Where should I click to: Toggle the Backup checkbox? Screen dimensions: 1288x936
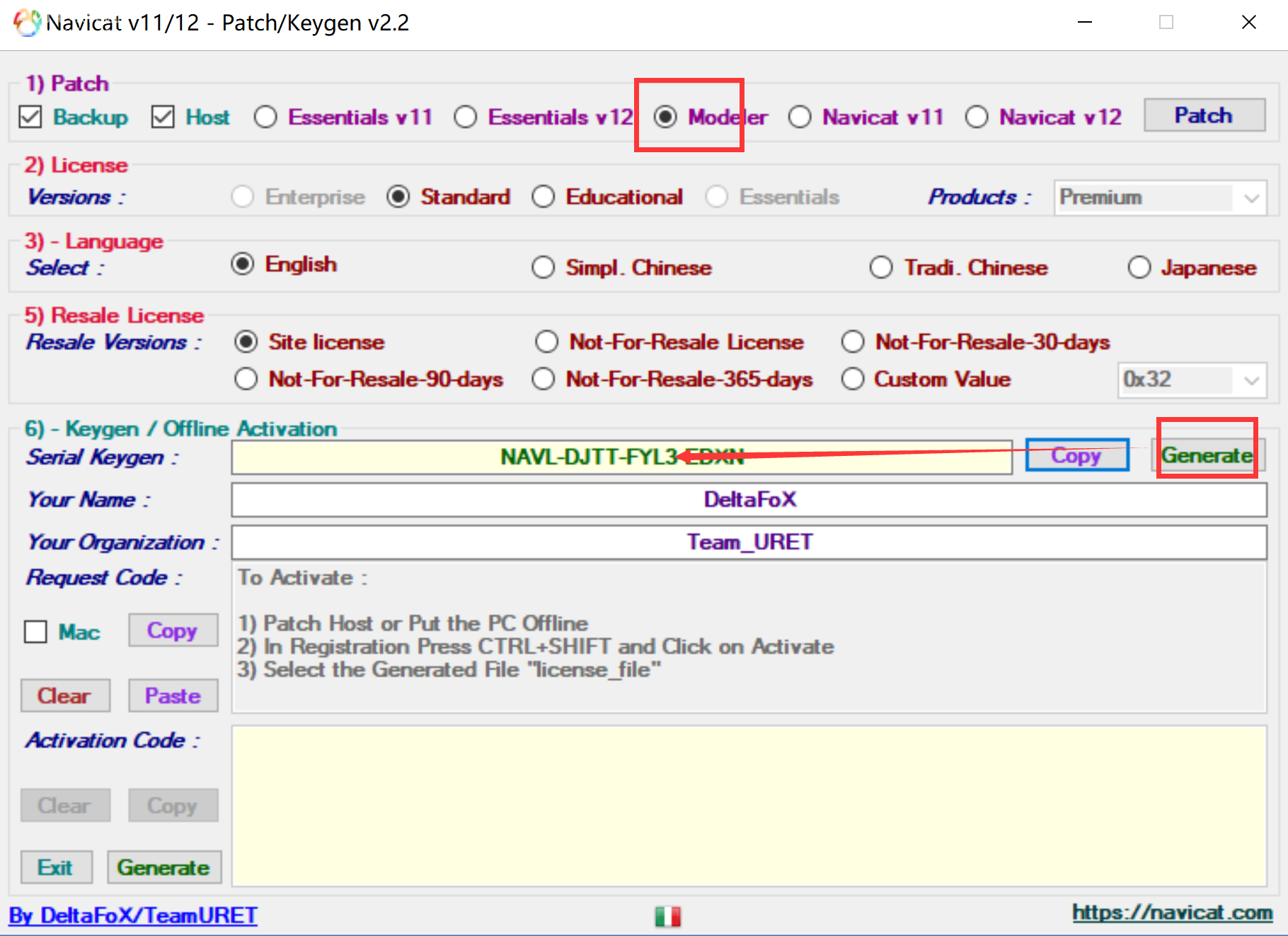(x=30, y=117)
